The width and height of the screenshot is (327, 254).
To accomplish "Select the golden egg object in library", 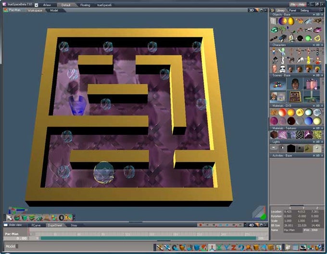I will click(291, 21).
